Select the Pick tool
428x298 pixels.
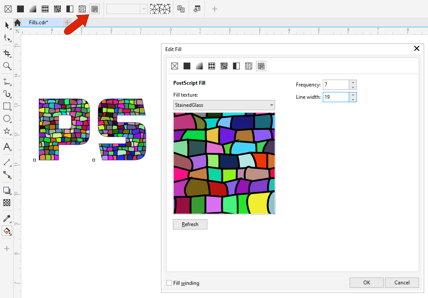[7, 26]
